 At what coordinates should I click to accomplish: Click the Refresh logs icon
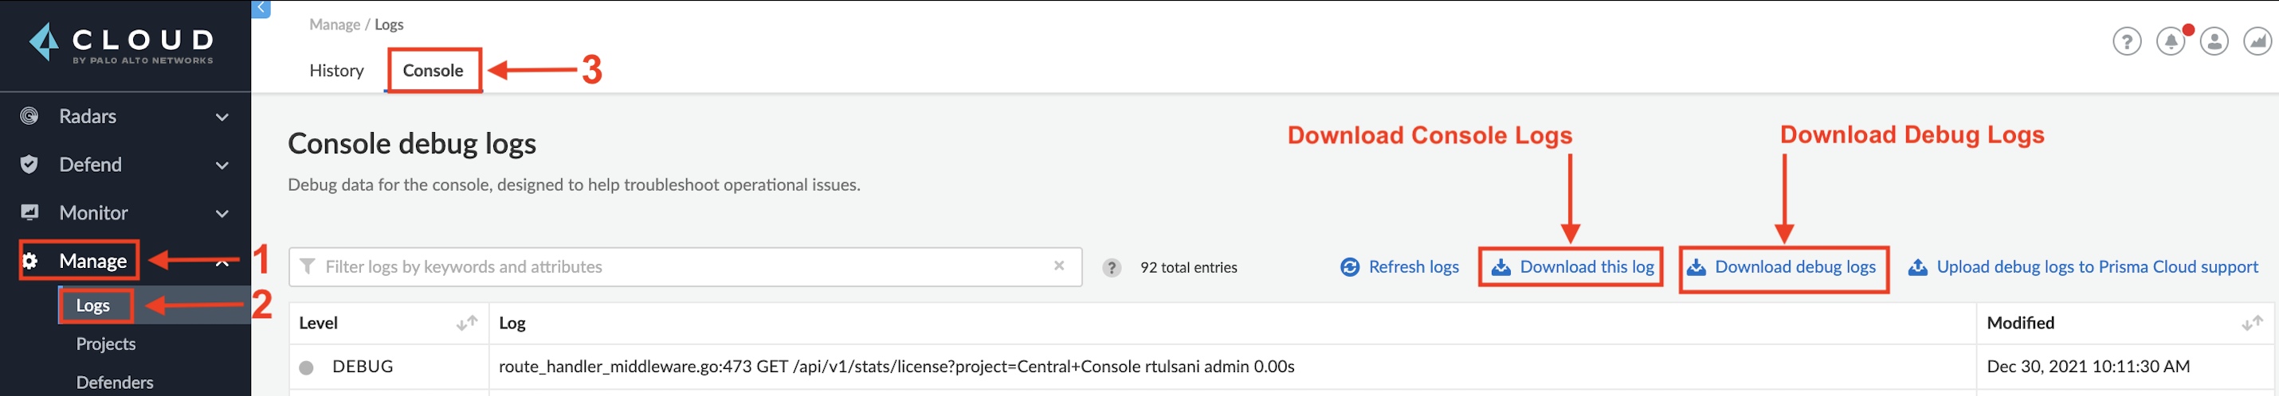pyautogui.click(x=1349, y=267)
